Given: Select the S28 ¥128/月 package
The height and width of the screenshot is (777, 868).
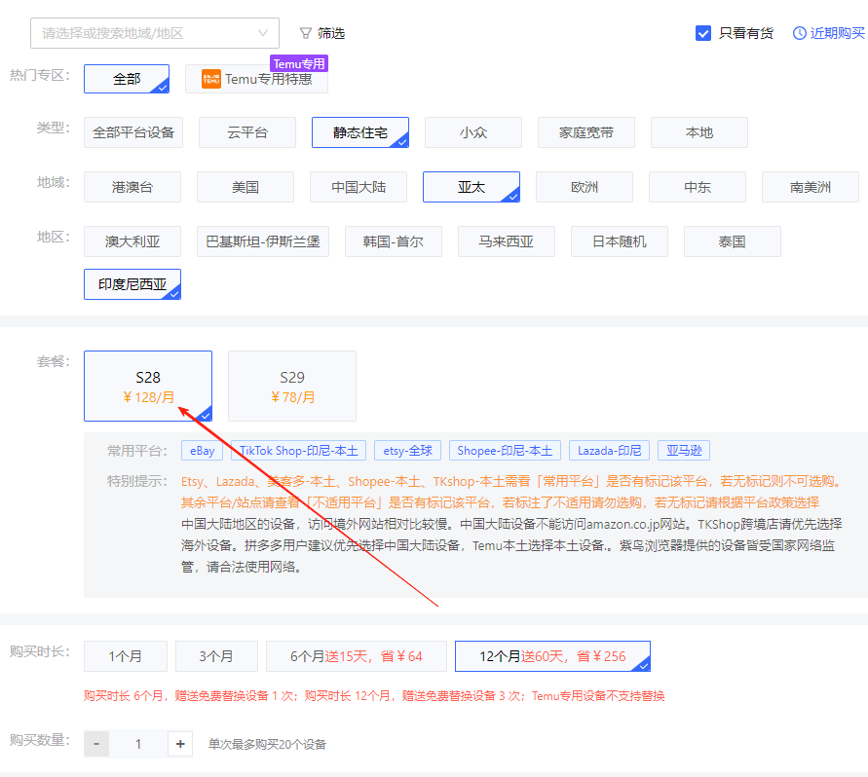Looking at the screenshot, I should point(148,387).
